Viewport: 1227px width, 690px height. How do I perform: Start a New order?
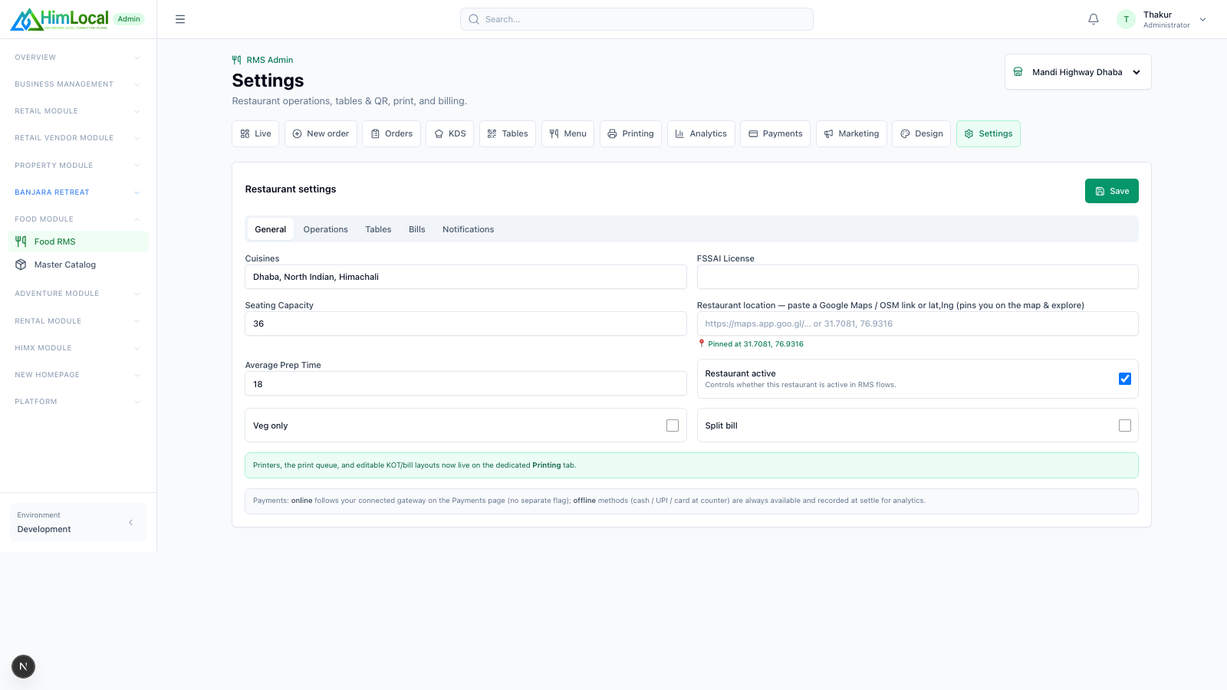321,133
